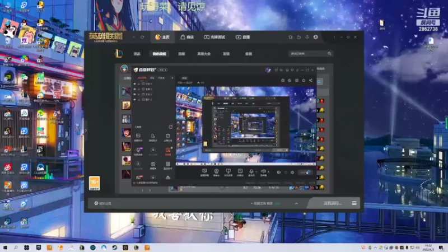Screen dimensions: 448x252
Task: Open the 直播 tab with the play icon
Action: 242,37
